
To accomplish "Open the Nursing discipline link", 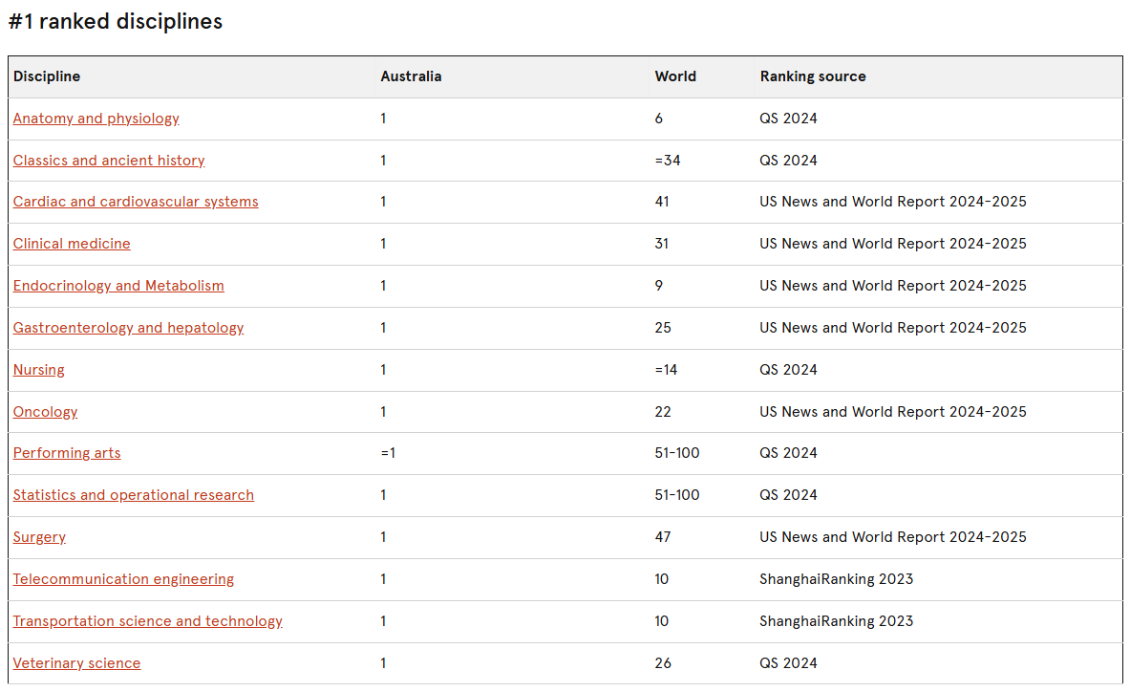I will point(39,370).
